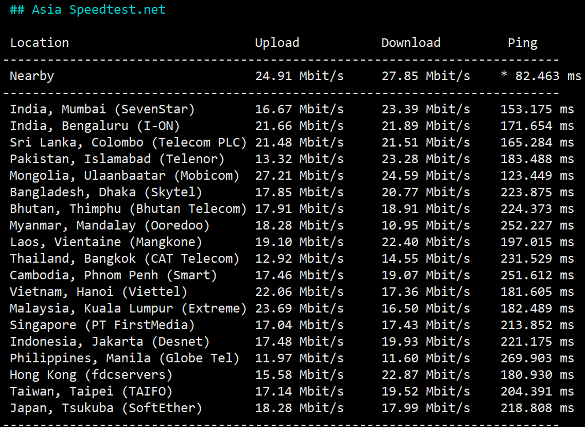This screenshot has width=585, height=427.
Task: Click Jakarta ping value 221.175 ms
Action: [x=537, y=342]
